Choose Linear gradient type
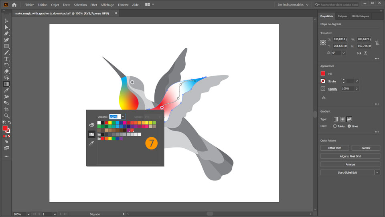This screenshot has height=217, width=385. (x=336, y=119)
